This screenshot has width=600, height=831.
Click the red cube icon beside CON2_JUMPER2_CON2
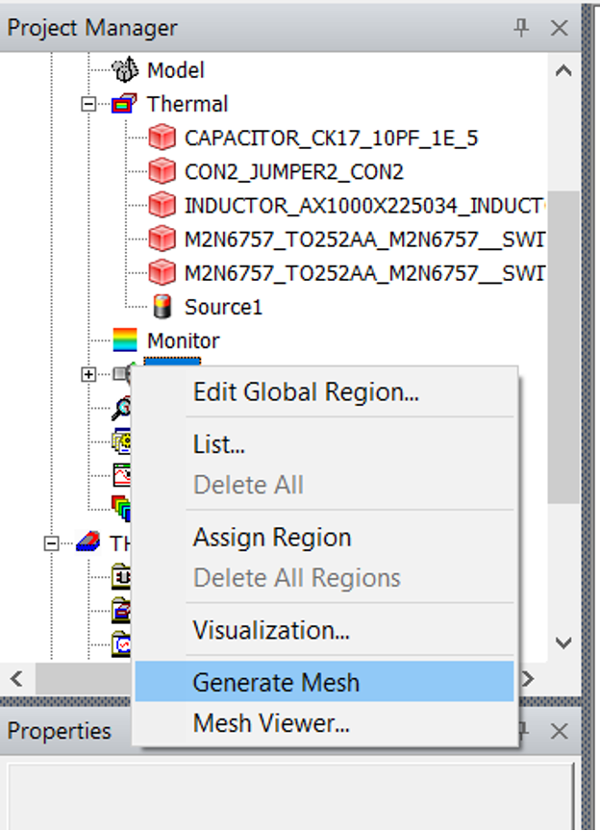[162, 172]
